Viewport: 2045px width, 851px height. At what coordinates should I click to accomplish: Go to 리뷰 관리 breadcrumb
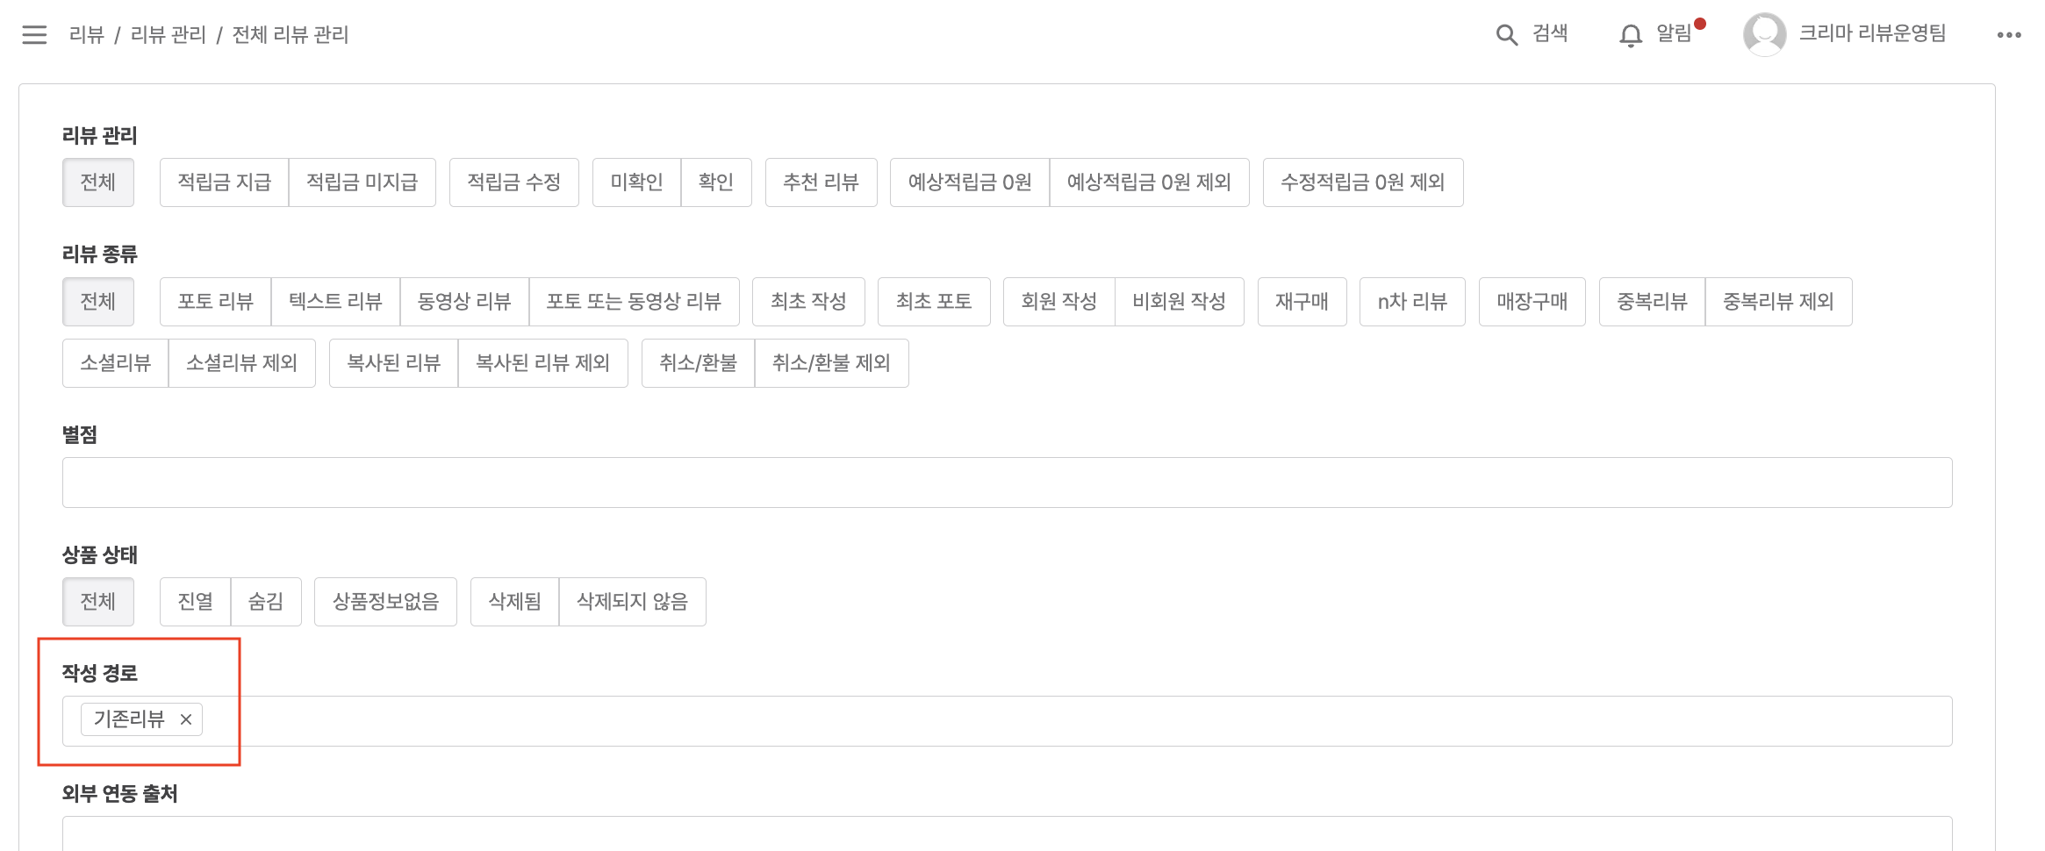point(168,35)
